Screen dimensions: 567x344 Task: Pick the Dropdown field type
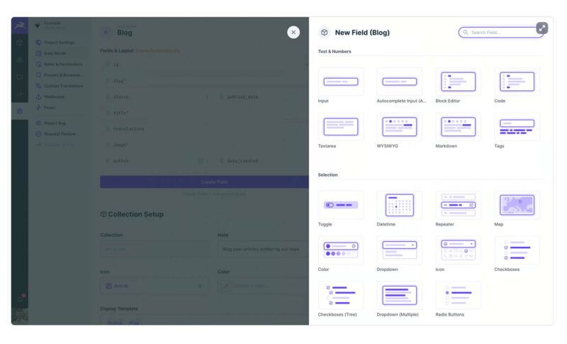(x=400, y=250)
